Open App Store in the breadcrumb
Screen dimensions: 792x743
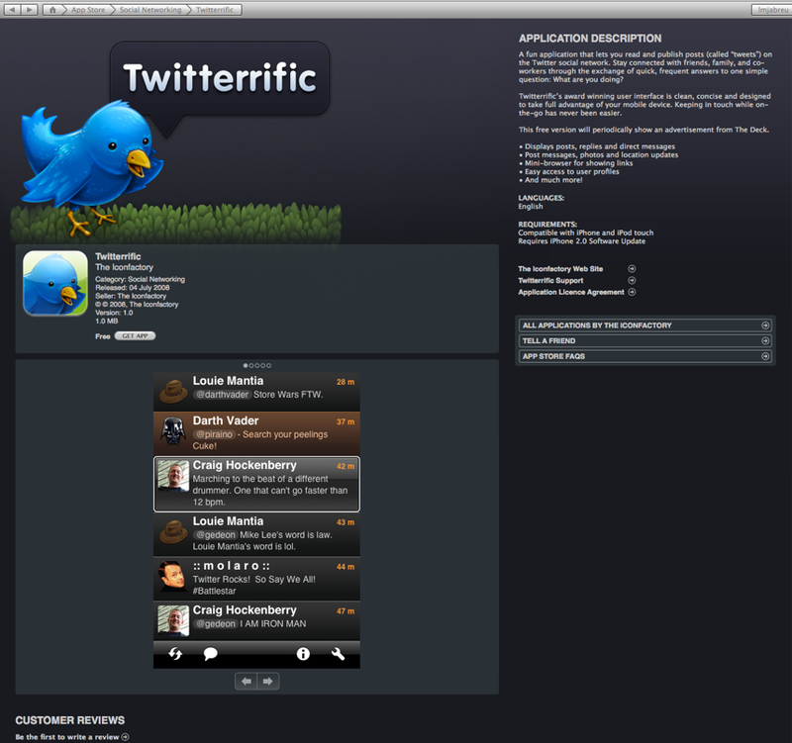pyautogui.click(x=88, y=10)
